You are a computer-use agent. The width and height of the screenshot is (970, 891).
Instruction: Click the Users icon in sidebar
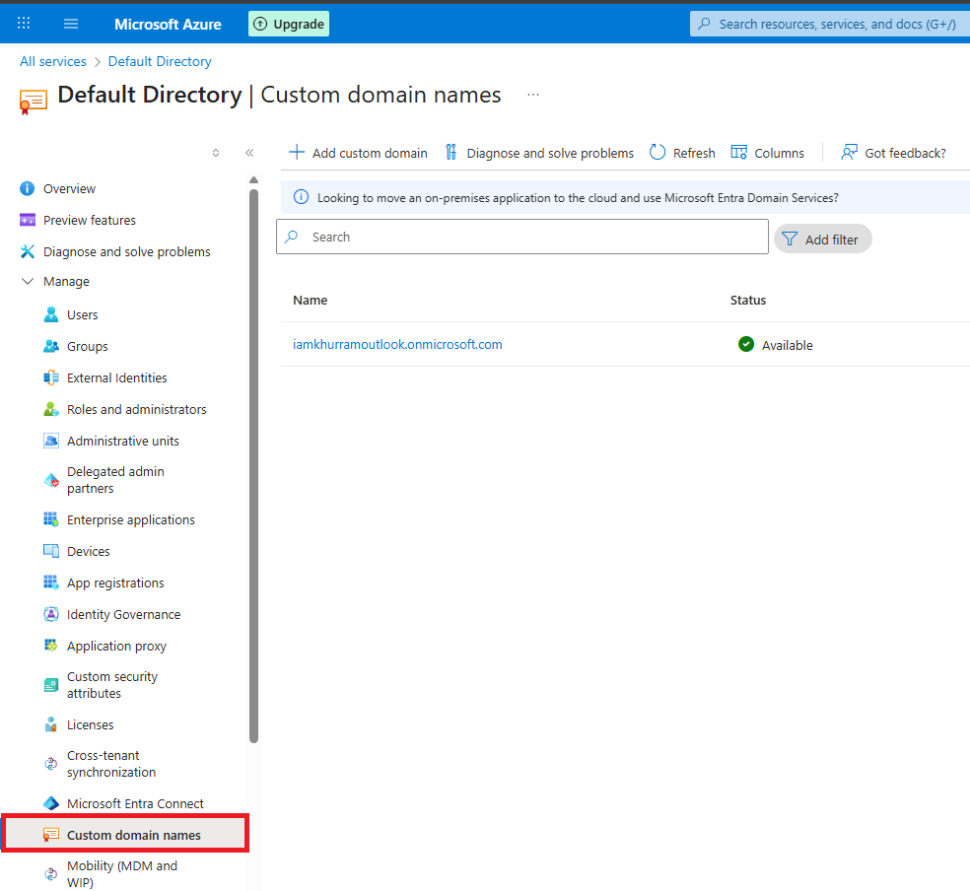coord(51,314)
